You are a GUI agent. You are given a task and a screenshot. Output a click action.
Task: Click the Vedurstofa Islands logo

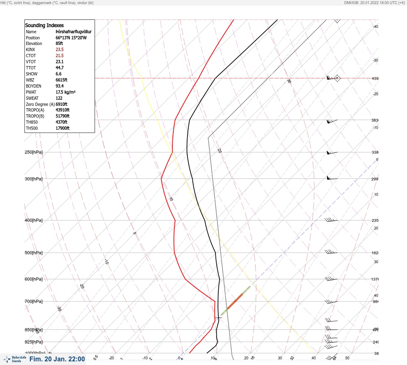click(x=15, y=359)
